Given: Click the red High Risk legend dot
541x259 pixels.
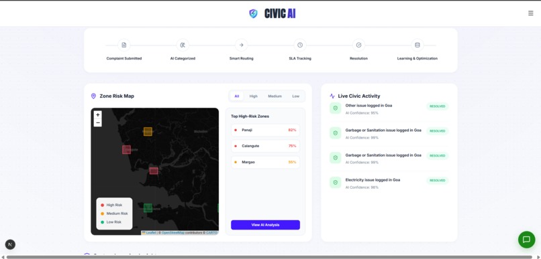Looking at the screenshot, I should [x=102, y=205].
